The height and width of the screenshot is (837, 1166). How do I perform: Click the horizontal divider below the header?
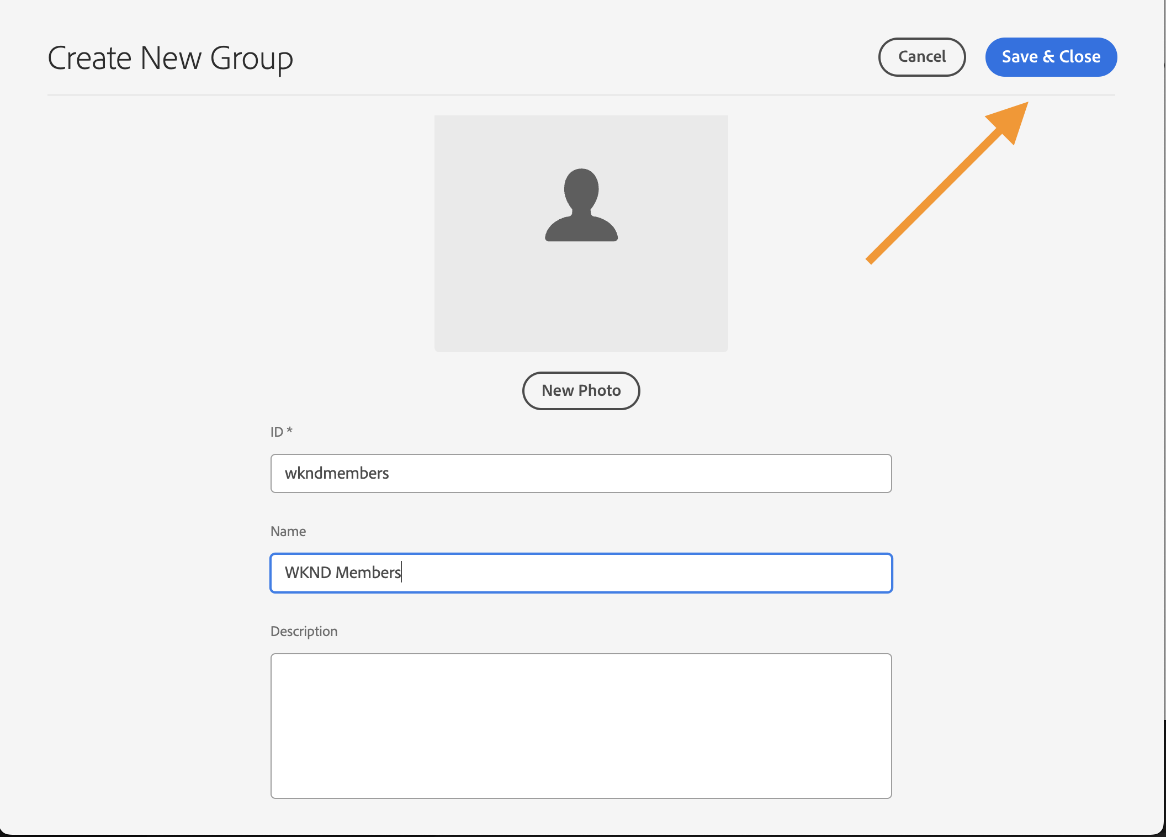click(x=581, y=95)
